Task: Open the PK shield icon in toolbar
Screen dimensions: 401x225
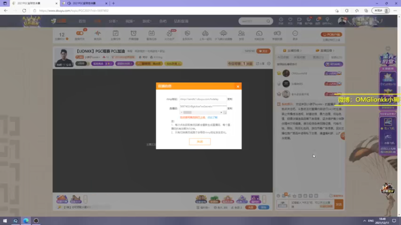Action: [x=187, y=33]
